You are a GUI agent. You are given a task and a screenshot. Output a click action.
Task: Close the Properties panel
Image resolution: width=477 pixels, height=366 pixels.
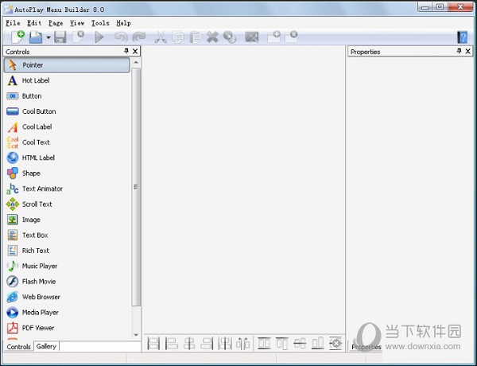pos(468,51)
